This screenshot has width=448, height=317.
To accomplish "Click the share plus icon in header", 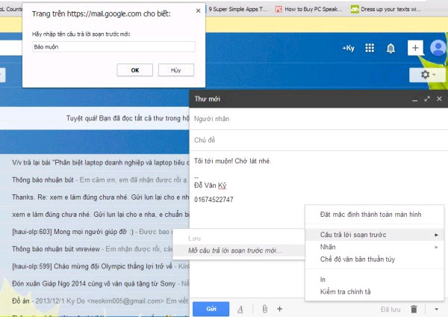I will tap(415, 48).
